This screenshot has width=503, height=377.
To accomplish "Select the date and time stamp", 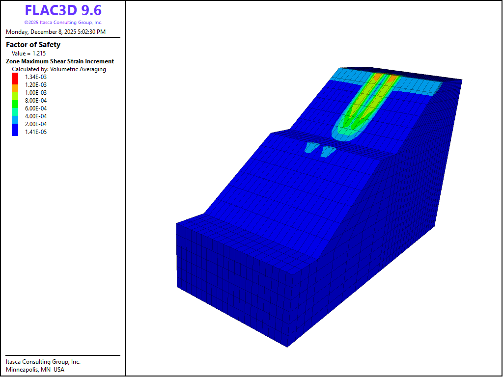I will (56, 32).
